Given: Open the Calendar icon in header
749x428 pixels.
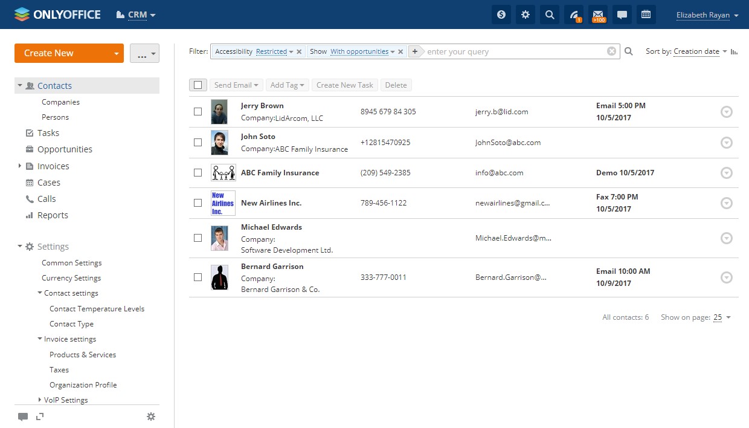Looking at the screenshot, I should (x=646, y=15).
